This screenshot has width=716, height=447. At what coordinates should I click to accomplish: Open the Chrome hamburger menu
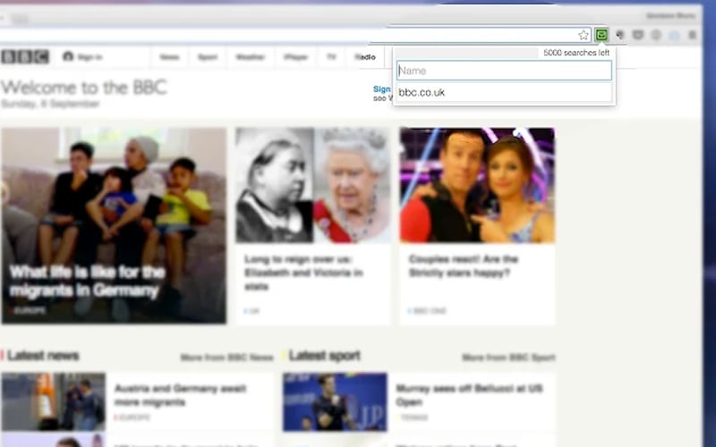point(693,35)
